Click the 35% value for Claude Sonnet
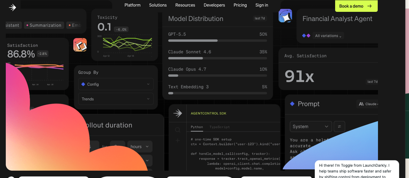This screenshot has height=178, width=409. (263, 52)
